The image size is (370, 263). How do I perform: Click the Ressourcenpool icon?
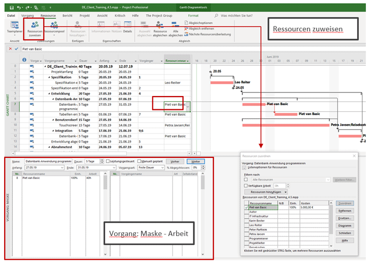(54, 29)
